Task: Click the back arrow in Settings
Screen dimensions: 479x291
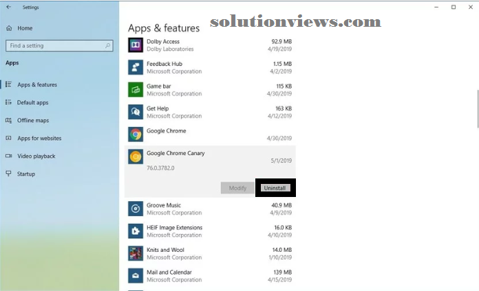Action: pyautogui.click(x=8, y=7)
